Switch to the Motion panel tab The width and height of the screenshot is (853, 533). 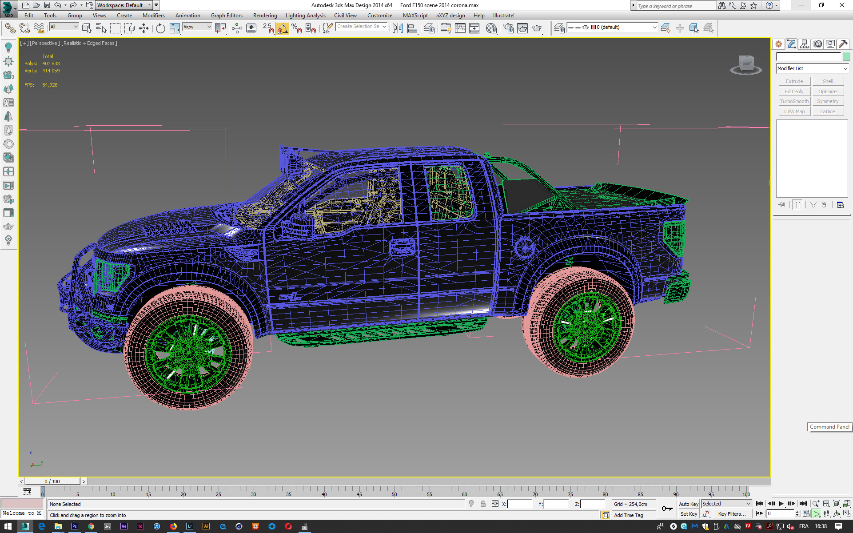(817, 44)
